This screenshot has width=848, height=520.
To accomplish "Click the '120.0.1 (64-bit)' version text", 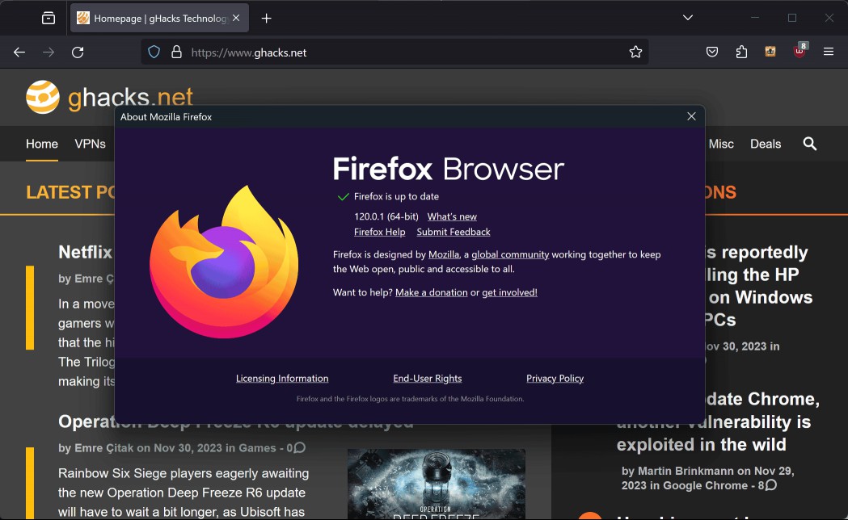I will pos(386,216).
